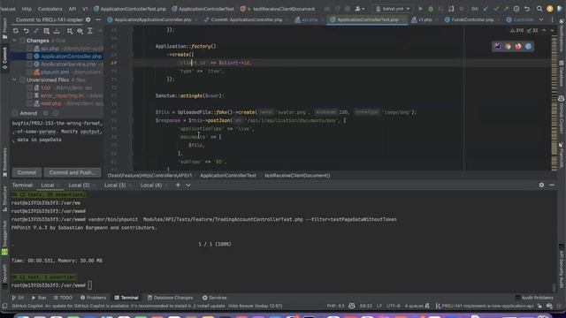Open the Problems tool window
Screen dimensions: 566x318
click(x=94, y=298)
